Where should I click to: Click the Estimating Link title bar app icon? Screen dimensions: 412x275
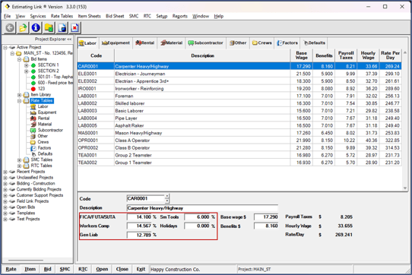click(x=7, y=7)
